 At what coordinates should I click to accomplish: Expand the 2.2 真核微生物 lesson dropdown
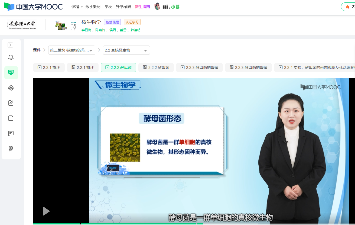coord(126,50)
